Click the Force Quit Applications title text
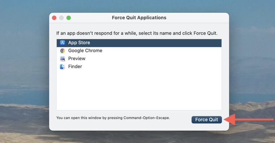Image resolution: width=275 pixels, height=143 pixels. coord(139,18)
